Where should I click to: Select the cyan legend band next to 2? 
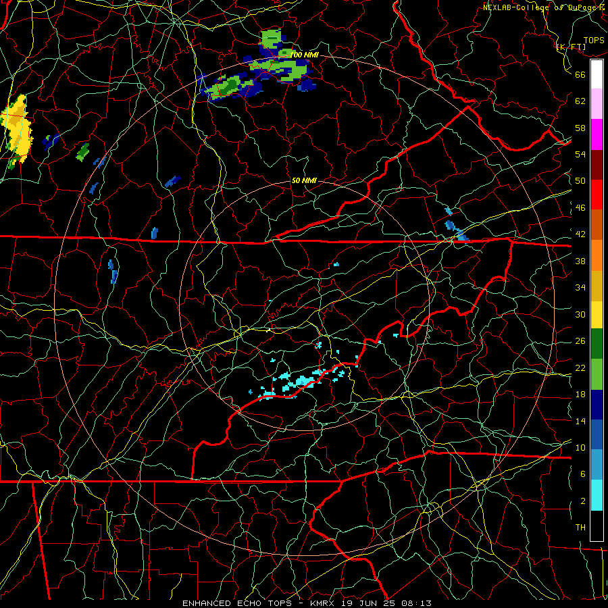(x=597, y=496)
